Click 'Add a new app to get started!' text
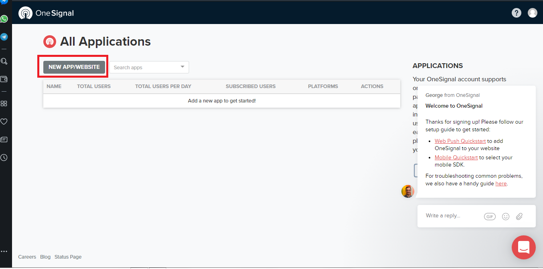 point(222,100)
